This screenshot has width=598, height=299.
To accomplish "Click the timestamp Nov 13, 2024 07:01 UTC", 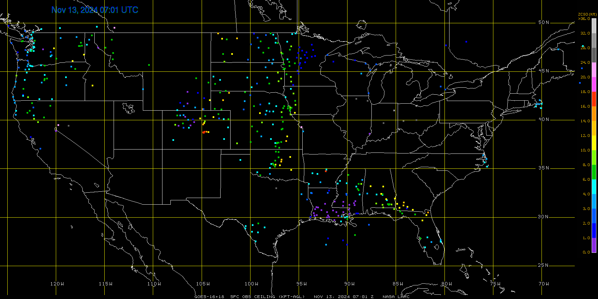I will 95,10.
